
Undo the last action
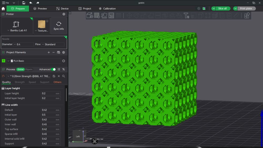pyautogui.click(x=31, y=3)
